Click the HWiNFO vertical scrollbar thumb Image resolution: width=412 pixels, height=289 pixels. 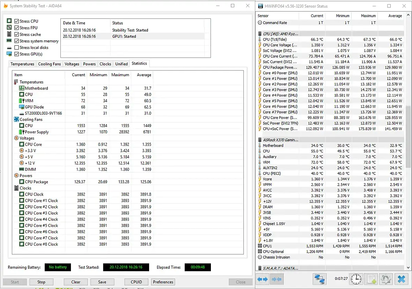tap(408, 136)
